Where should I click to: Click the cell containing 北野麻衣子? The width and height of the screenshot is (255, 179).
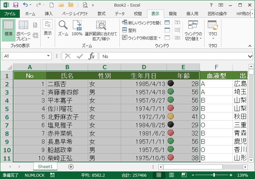tap(67, 117)
